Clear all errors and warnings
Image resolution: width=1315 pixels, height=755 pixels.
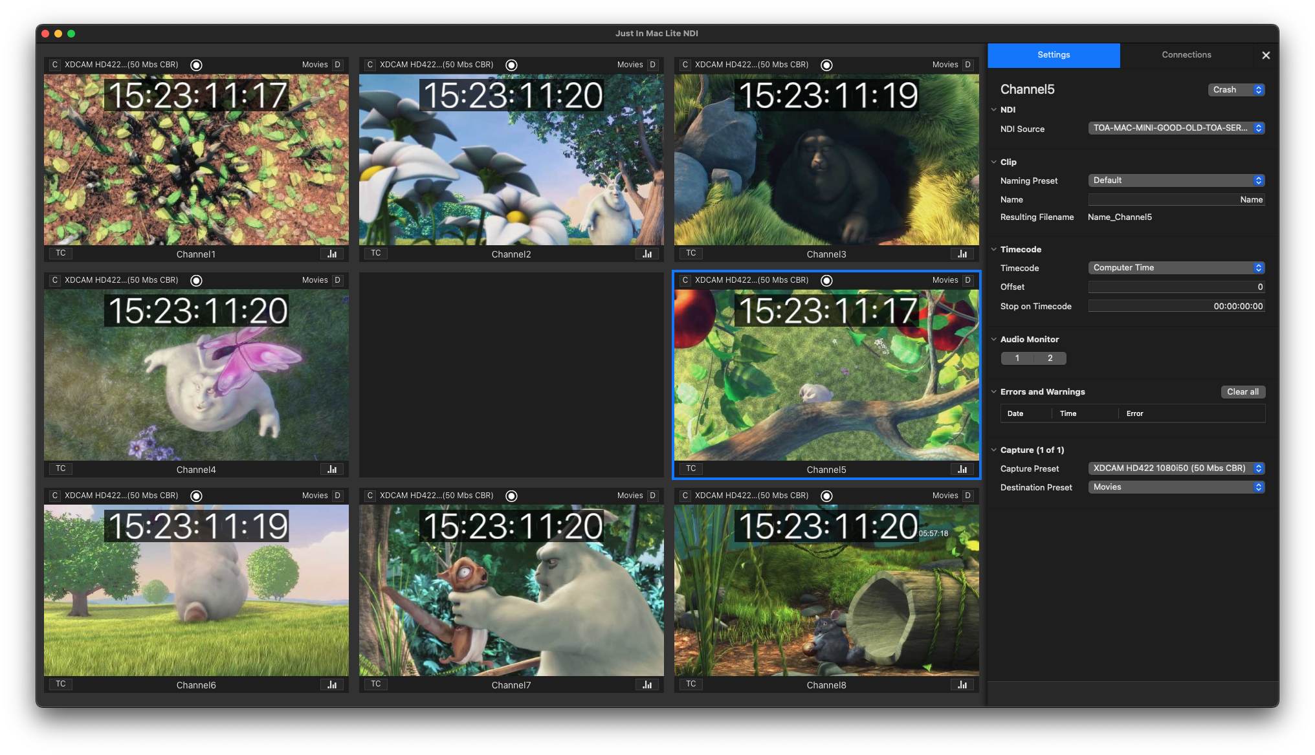[1243, 392]
